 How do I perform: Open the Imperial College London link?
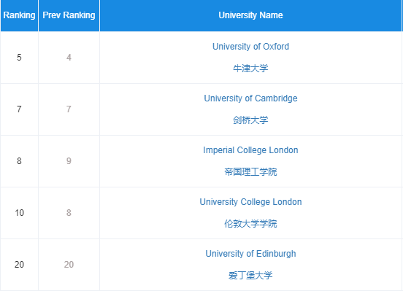(250, 150)
